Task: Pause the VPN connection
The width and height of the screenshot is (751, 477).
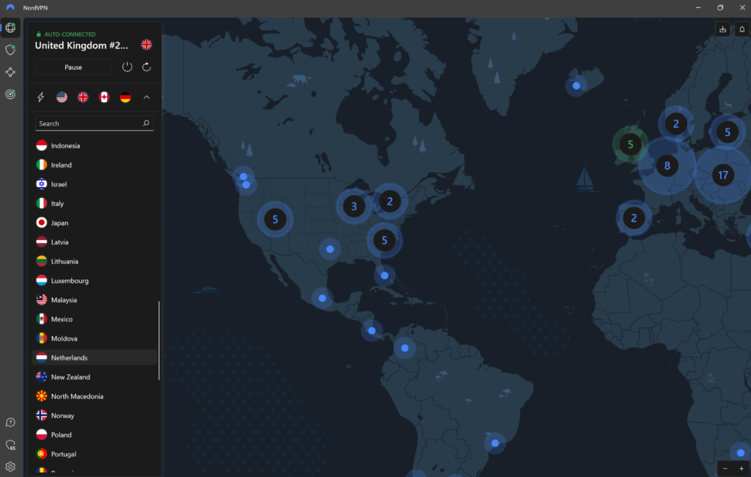Action: pos(73,67)
